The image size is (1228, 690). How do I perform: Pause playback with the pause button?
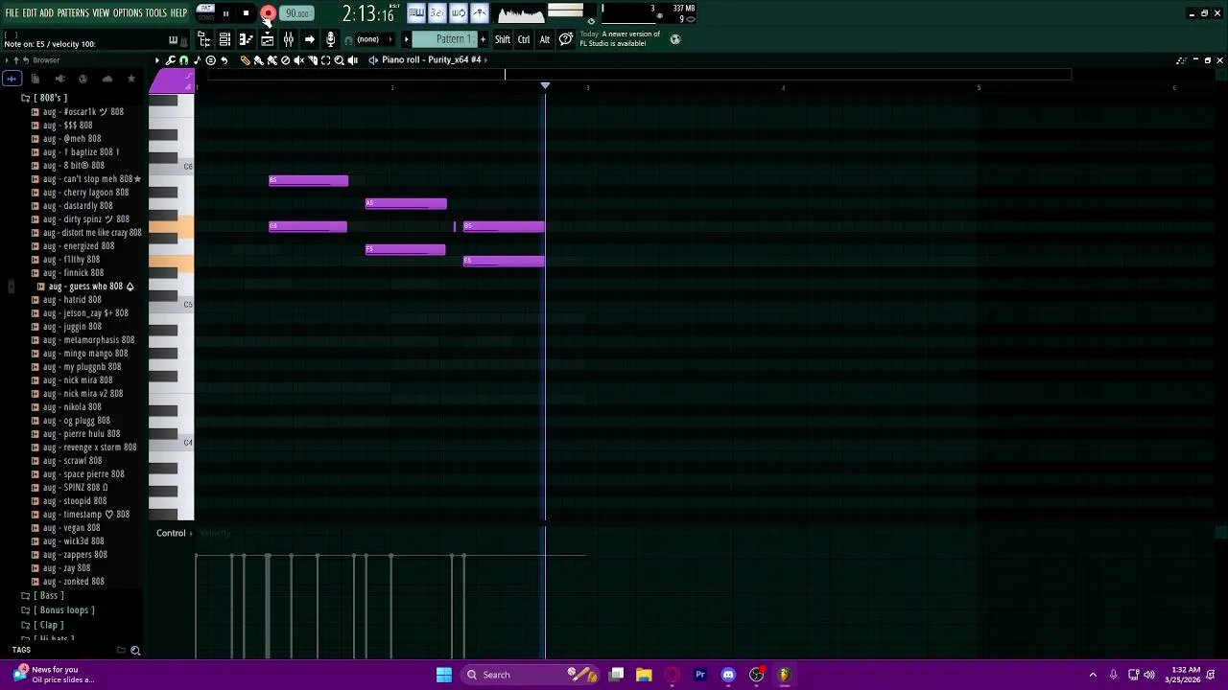[225, 13]
